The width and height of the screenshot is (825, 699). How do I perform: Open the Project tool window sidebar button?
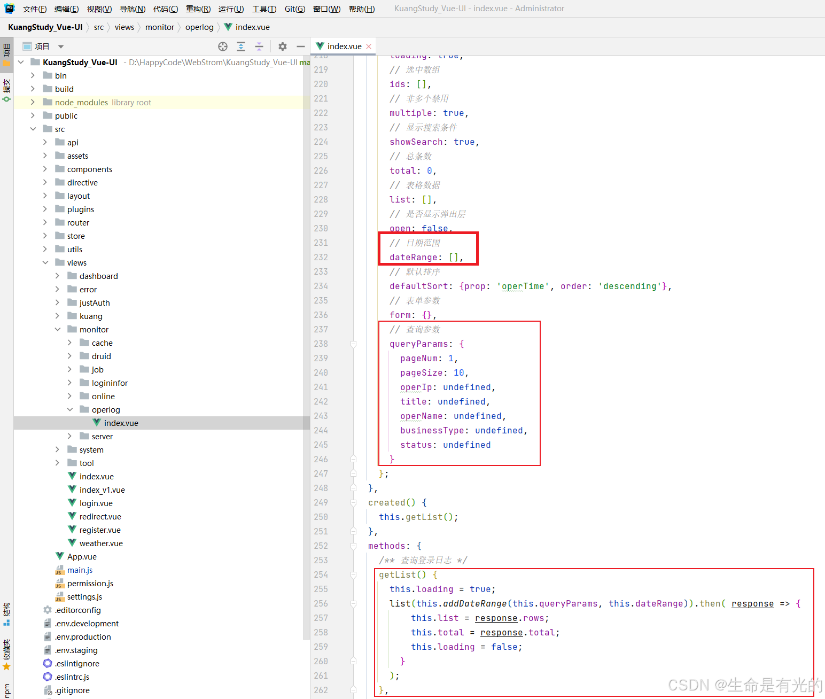pos(6,55)
